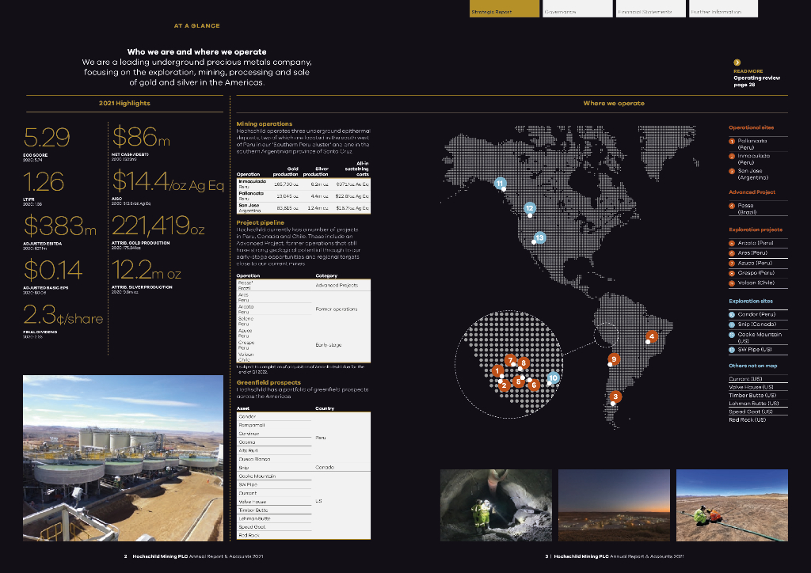Click orange map marker 4 in Brazil

point(652,336)
